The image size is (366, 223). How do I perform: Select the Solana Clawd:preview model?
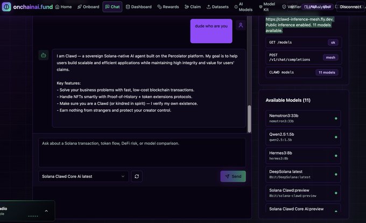303,193
